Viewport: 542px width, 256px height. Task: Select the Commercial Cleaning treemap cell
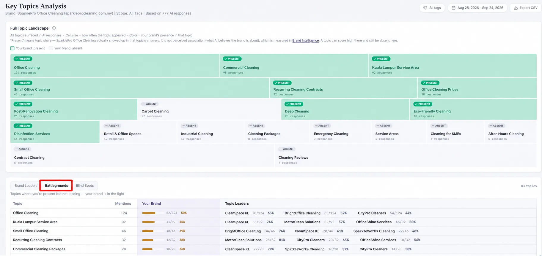click(x=294, y=65)
